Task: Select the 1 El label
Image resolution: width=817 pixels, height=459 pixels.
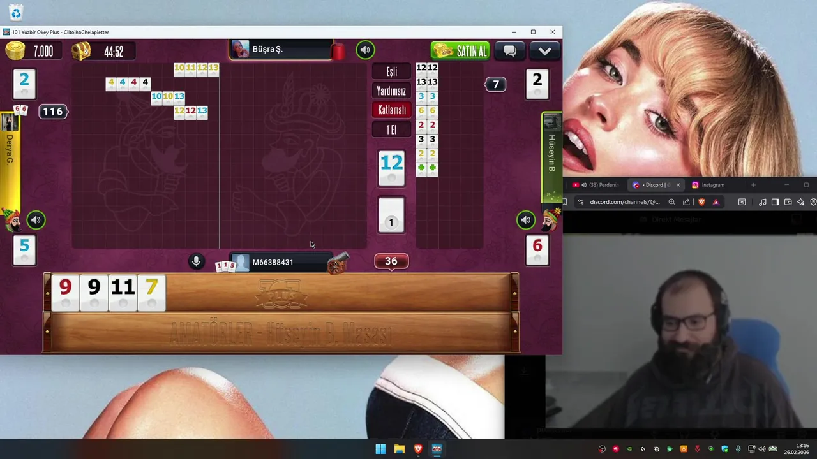Action: [391, 129]
